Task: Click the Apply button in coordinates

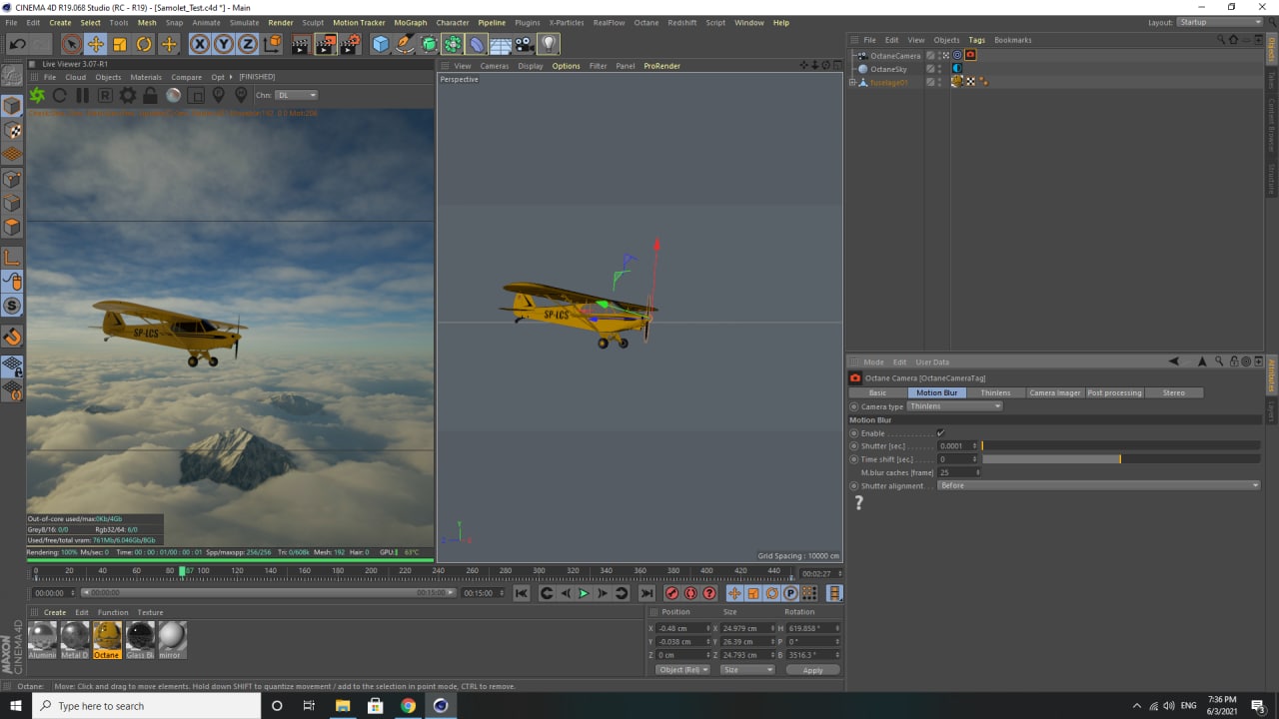Action: tap(812, 670)
